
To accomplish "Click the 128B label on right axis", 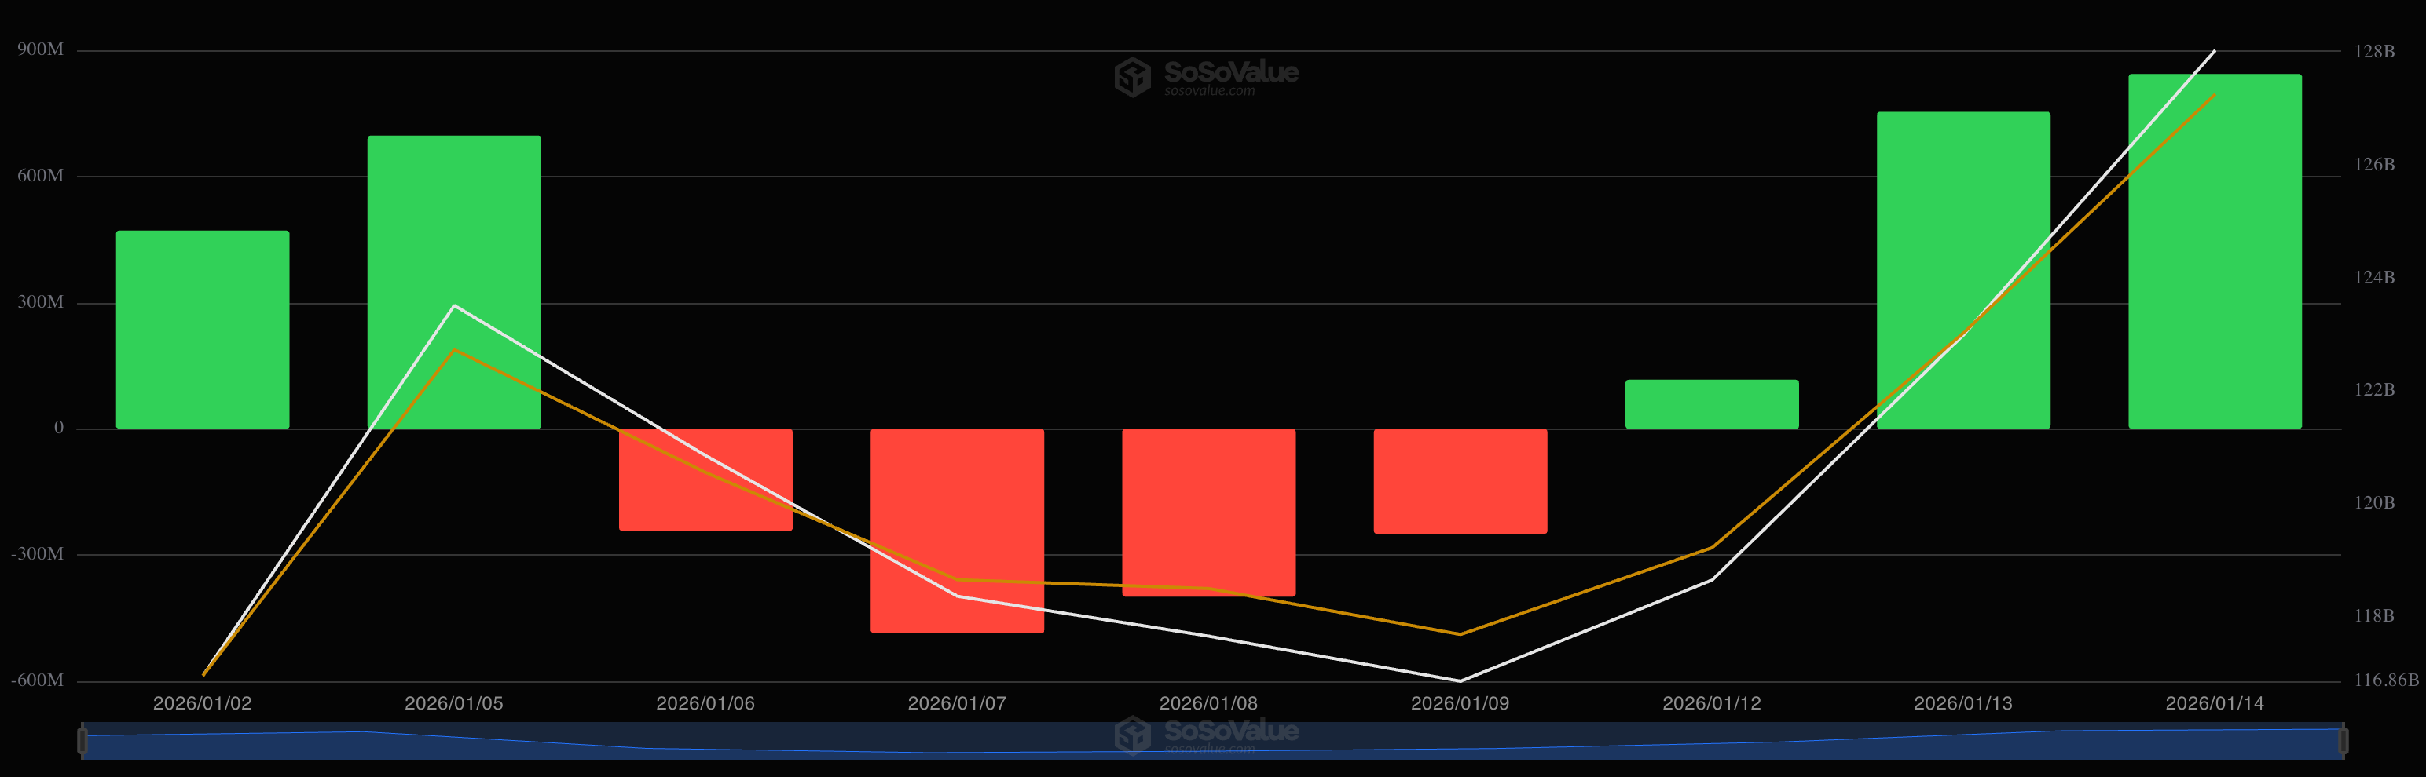I will click(2378, 51).
